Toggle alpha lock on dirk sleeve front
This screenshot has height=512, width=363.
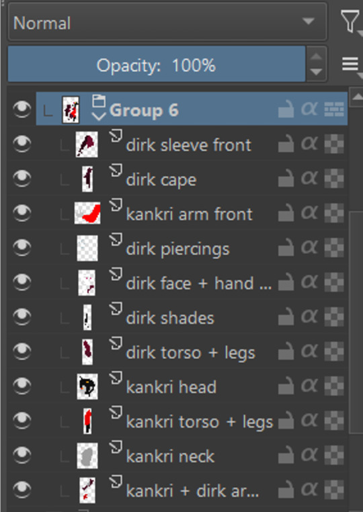334,144
